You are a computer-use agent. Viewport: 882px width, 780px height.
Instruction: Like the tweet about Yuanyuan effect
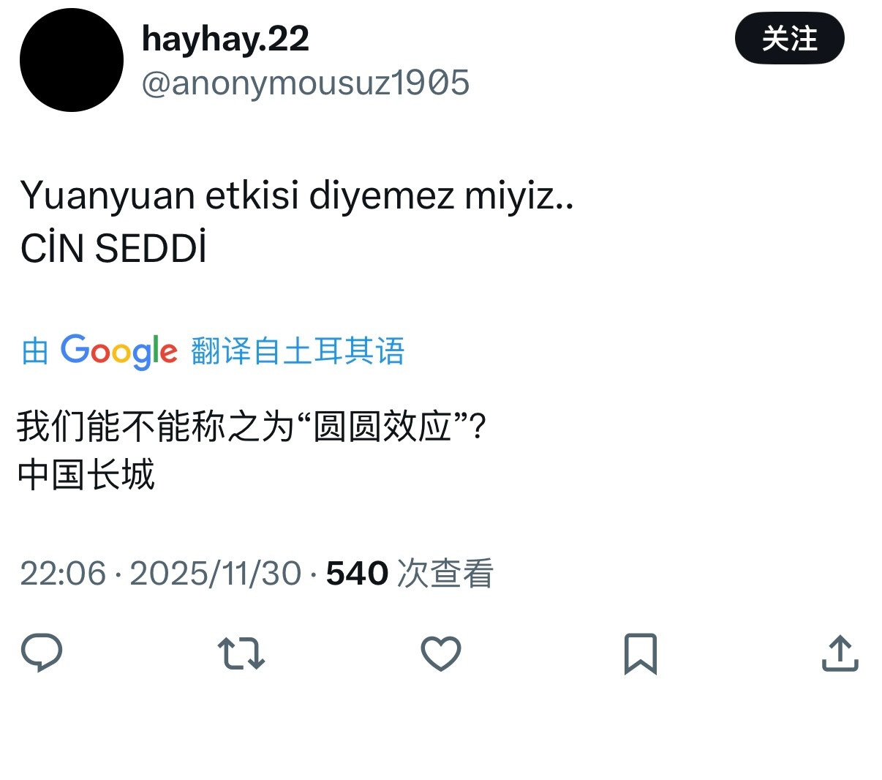(441, 655)
